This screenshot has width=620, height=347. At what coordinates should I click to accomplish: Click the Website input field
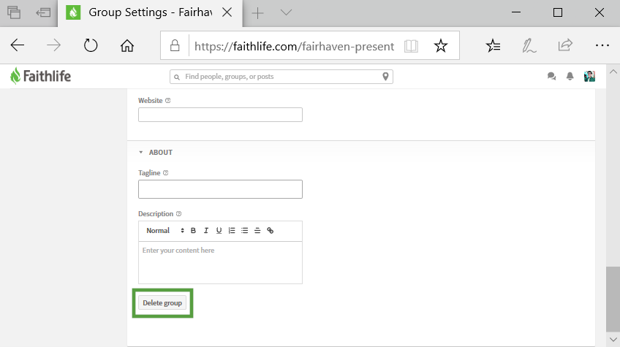pos(220,115)
